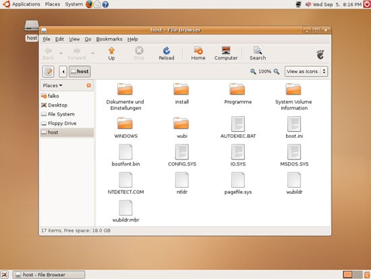This screenshot has height=279, width=371.
Task: Open Search from the toolbar
Action: (x=258, y=53)
